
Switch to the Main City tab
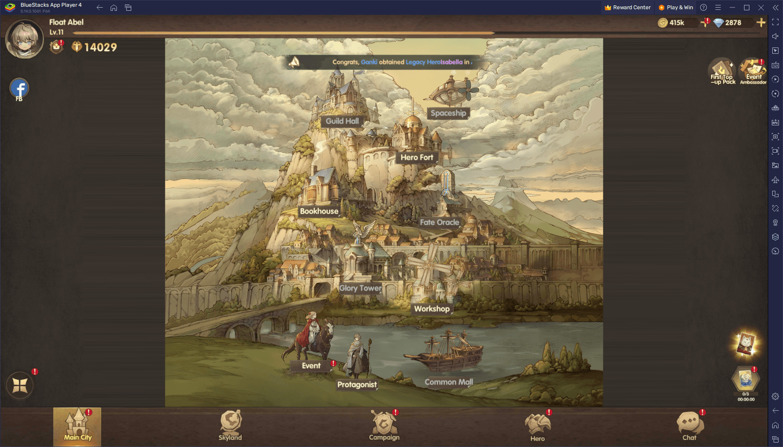[x=77, y=426]
